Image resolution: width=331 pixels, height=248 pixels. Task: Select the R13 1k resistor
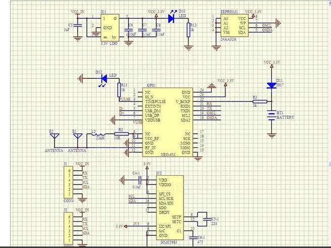119,90
